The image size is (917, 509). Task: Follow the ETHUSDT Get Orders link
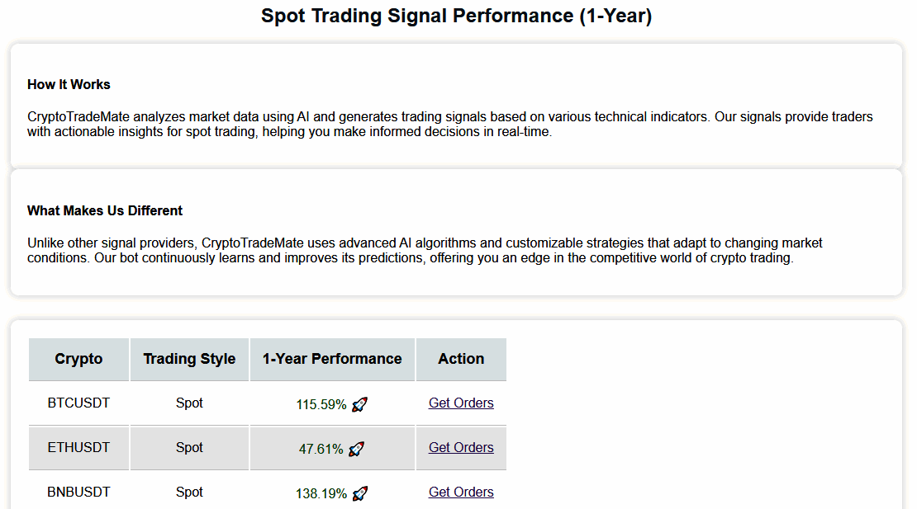pos(461,448)
